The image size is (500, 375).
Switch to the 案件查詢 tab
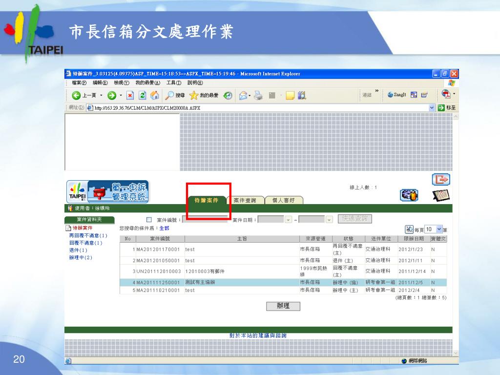click(x=245, y=200)
